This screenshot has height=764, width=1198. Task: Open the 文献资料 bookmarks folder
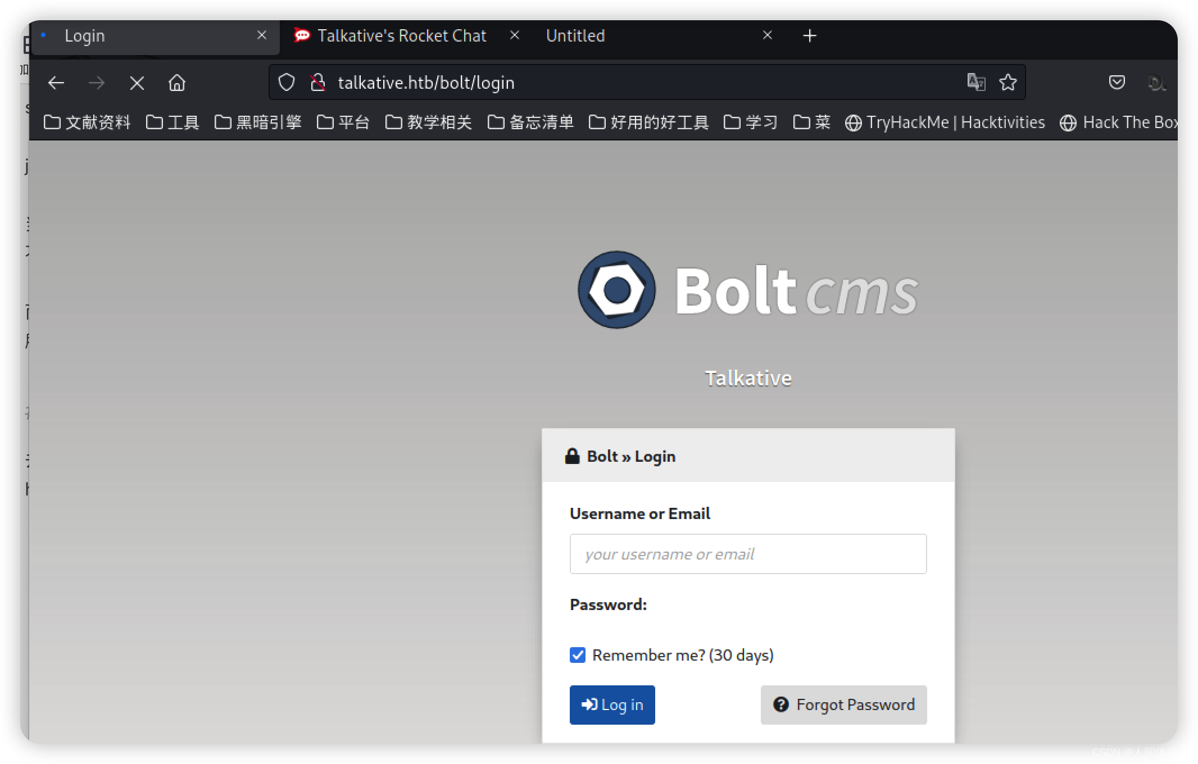(x=87, y=122)
